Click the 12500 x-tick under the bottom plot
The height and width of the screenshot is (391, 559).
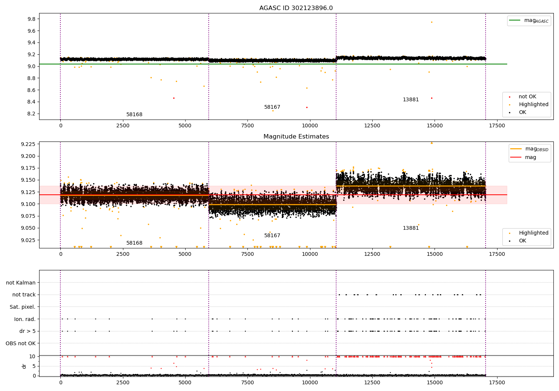coord(372,383)
